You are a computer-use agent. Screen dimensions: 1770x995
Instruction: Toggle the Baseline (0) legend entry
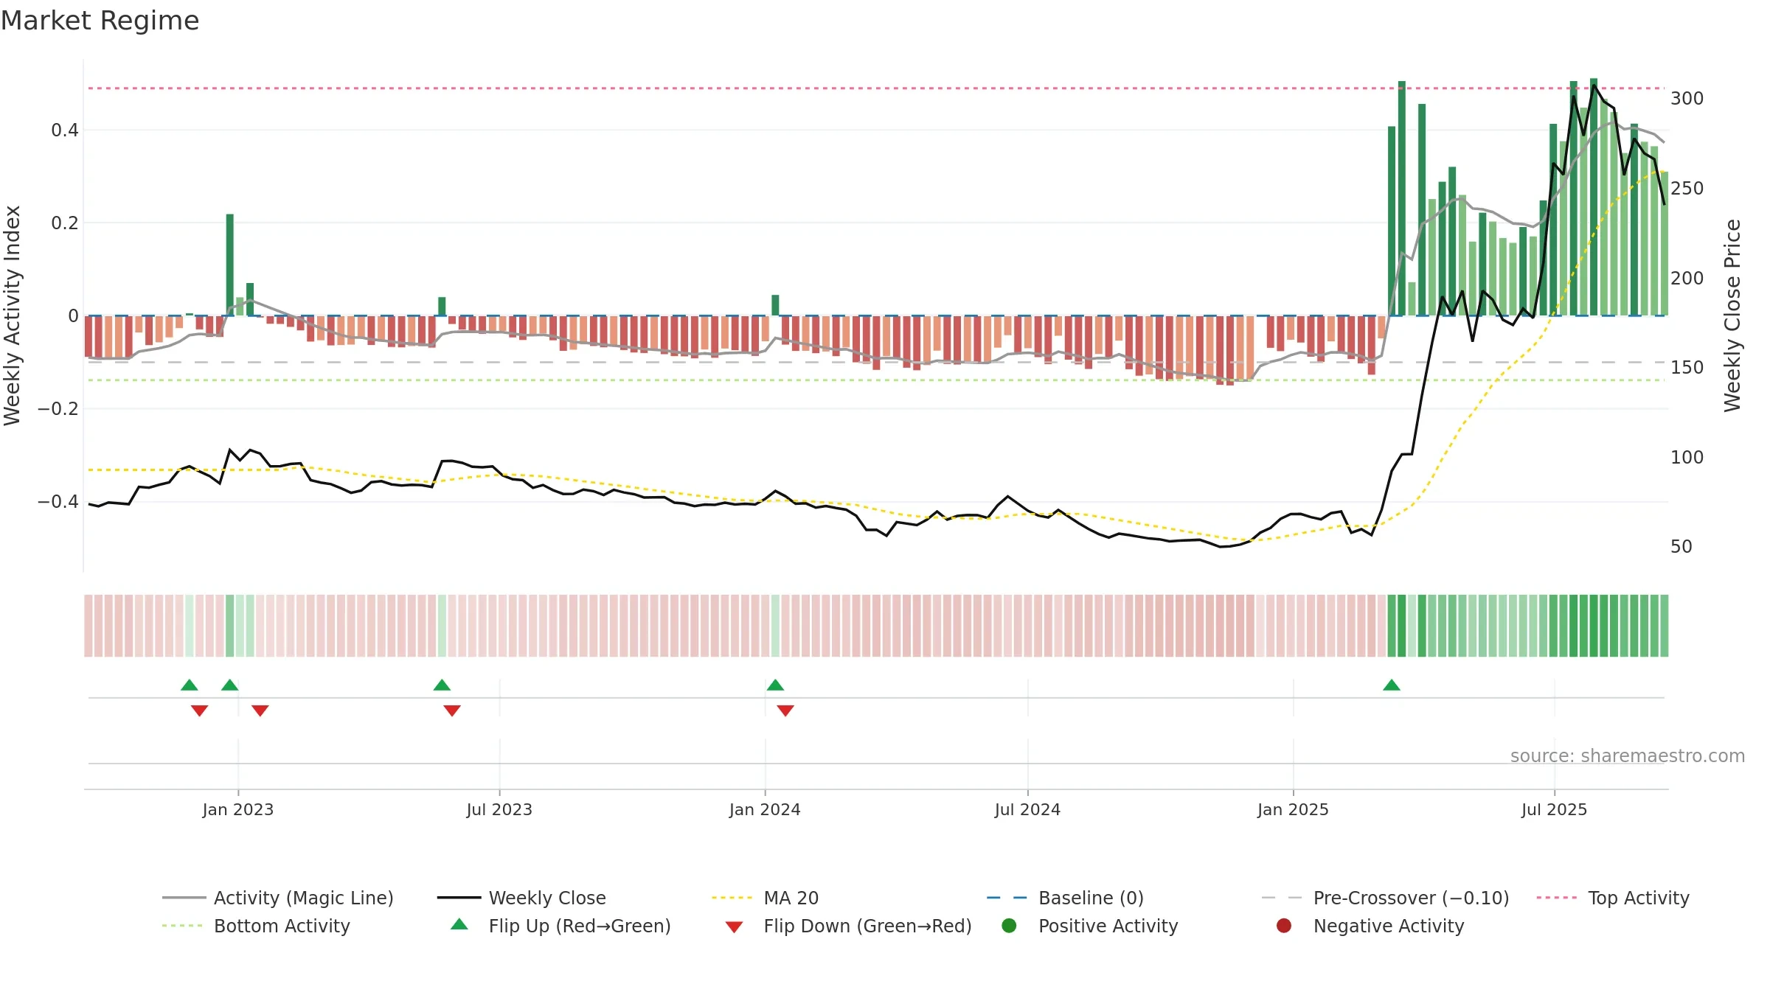coord(1066,898)
